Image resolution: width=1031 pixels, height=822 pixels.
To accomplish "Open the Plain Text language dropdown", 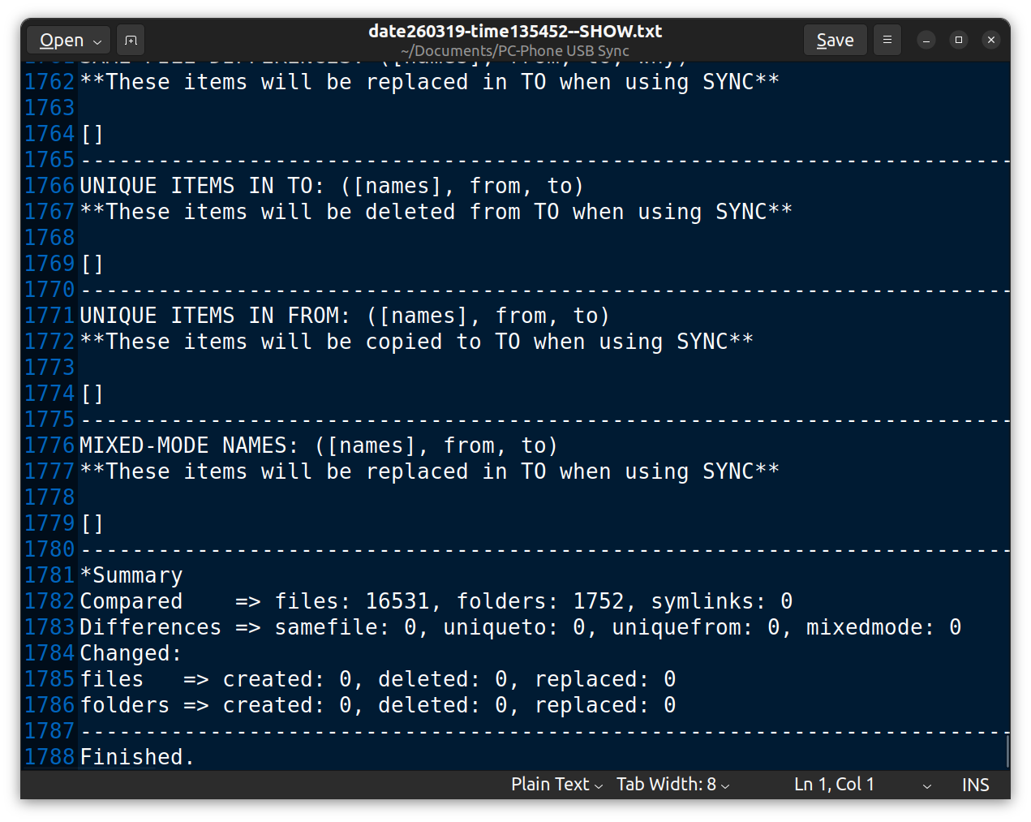I will (556, 785).
